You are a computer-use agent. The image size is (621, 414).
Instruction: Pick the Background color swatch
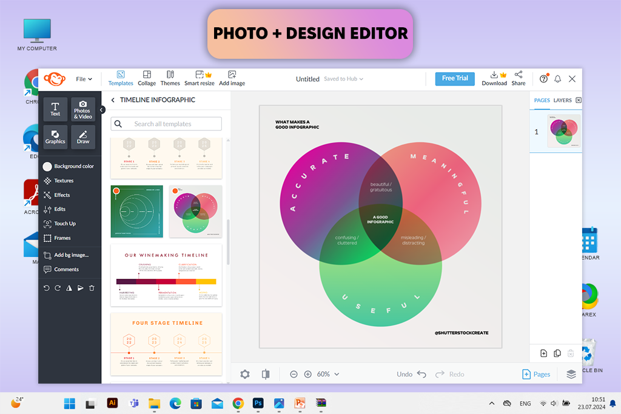[x=47, y=166]
